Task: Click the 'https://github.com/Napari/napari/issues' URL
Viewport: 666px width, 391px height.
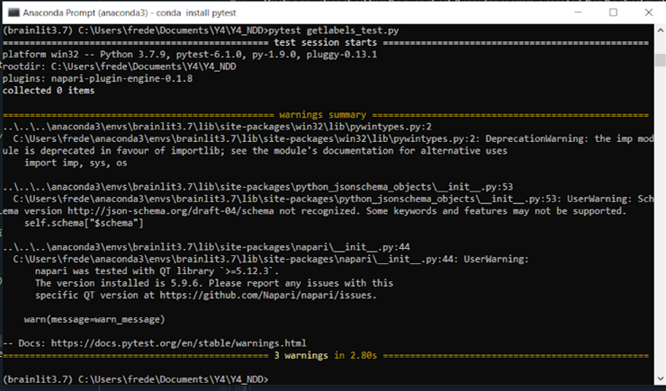Action: pyautogui.click(x=265, y=295)
